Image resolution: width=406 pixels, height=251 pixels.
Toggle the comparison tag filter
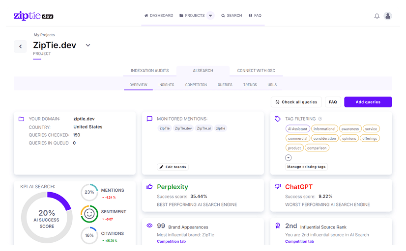pyautogui.click(x=317, y=148)
